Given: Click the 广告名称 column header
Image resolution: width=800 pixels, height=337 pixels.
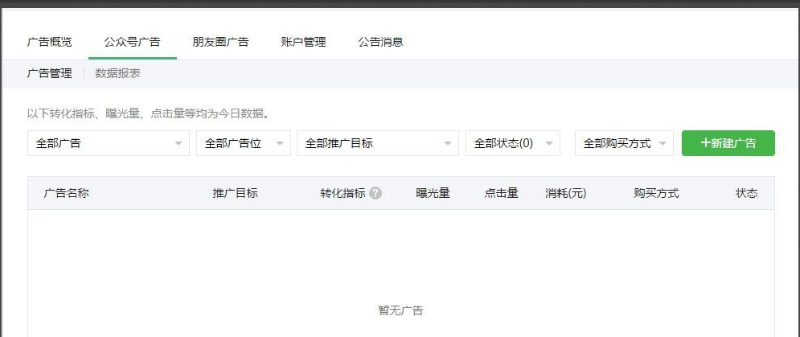Looking at the screenshot, I should click(x=66, y=194).
